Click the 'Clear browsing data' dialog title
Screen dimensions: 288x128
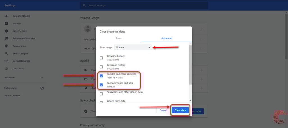pos(112,32)
